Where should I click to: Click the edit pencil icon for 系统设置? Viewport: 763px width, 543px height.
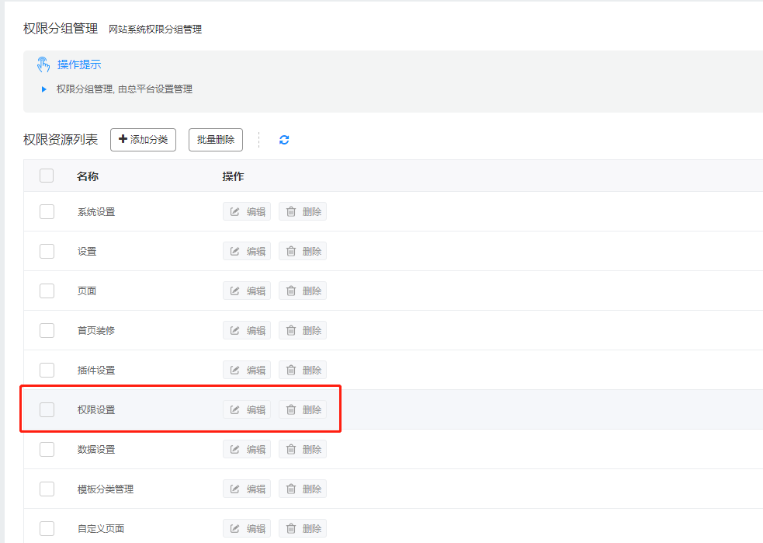pyautogui.click(x=235, y=211)
